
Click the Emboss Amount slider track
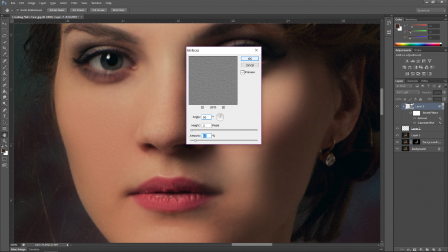click(x=224, y=140)
